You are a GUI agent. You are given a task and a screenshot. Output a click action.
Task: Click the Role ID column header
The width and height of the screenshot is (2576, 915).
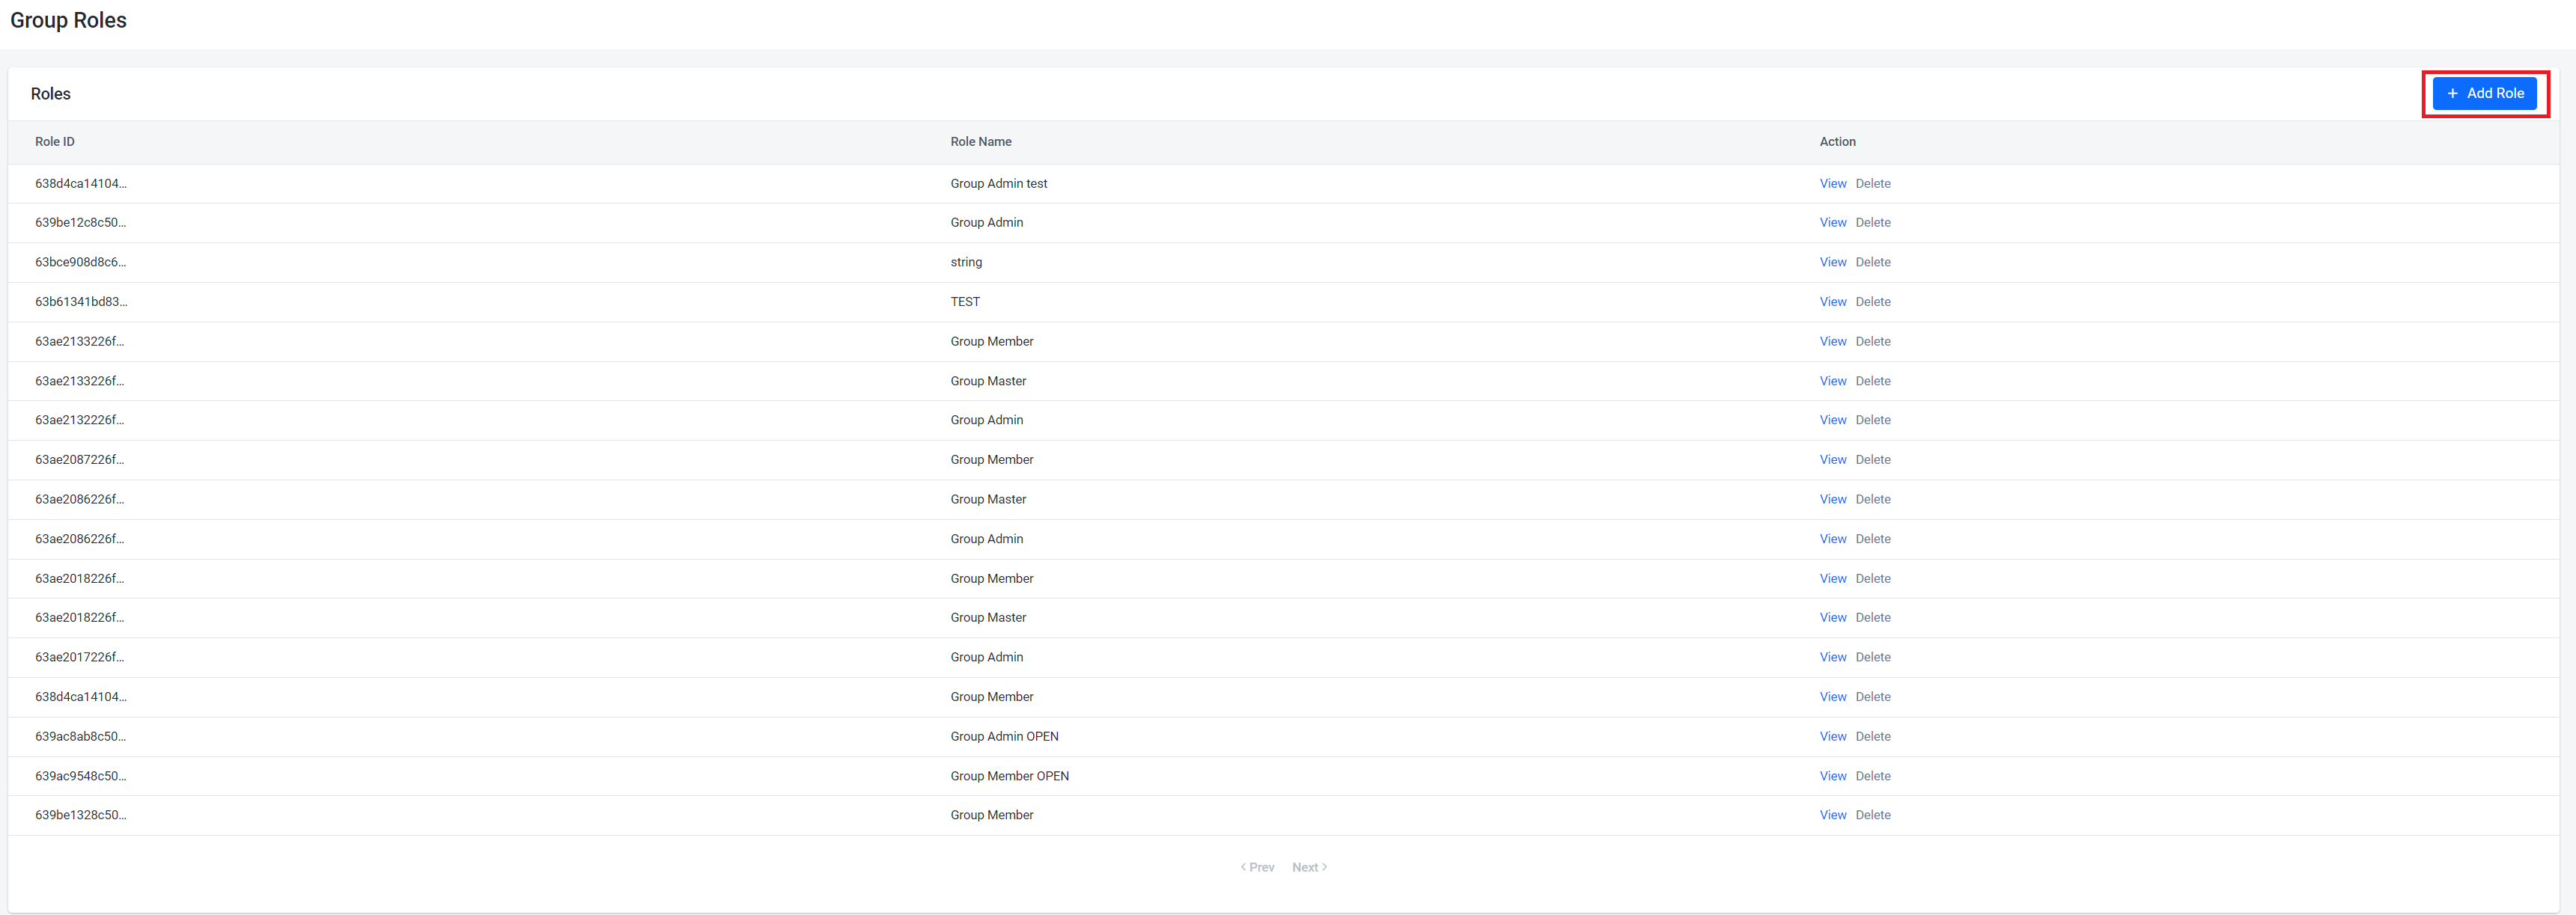pos(55,142)
